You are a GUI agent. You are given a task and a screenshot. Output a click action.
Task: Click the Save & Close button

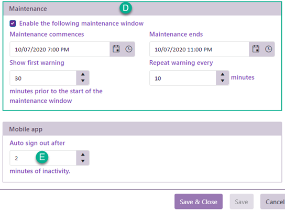[x=199, y=202]
